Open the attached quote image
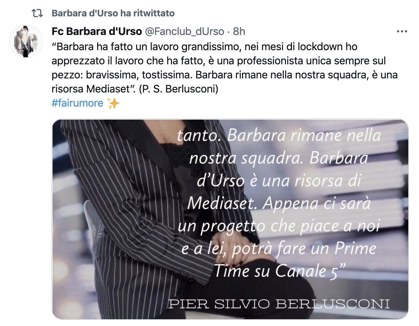Image resolution: width=419 pixels, height=326 pixels. pyautogui.click(x=230, y=219)
